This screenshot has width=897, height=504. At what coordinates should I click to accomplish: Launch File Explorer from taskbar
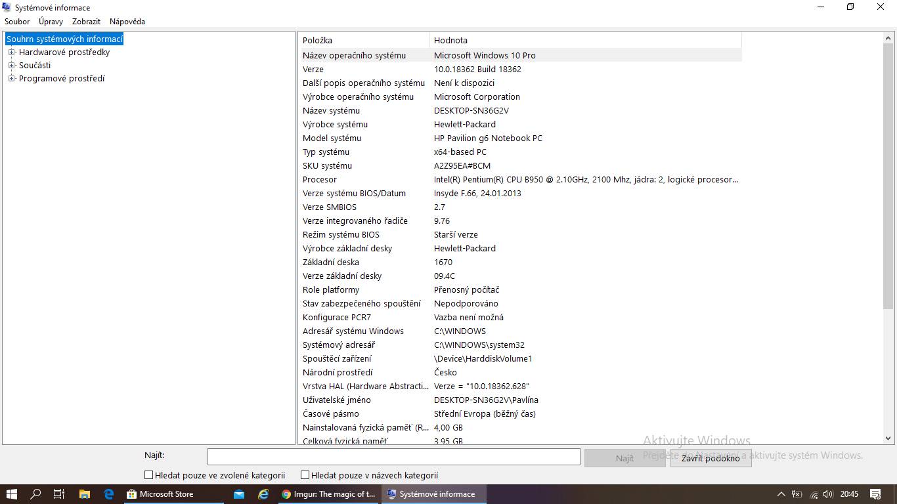pyautogui.click(x=84, y=494)
